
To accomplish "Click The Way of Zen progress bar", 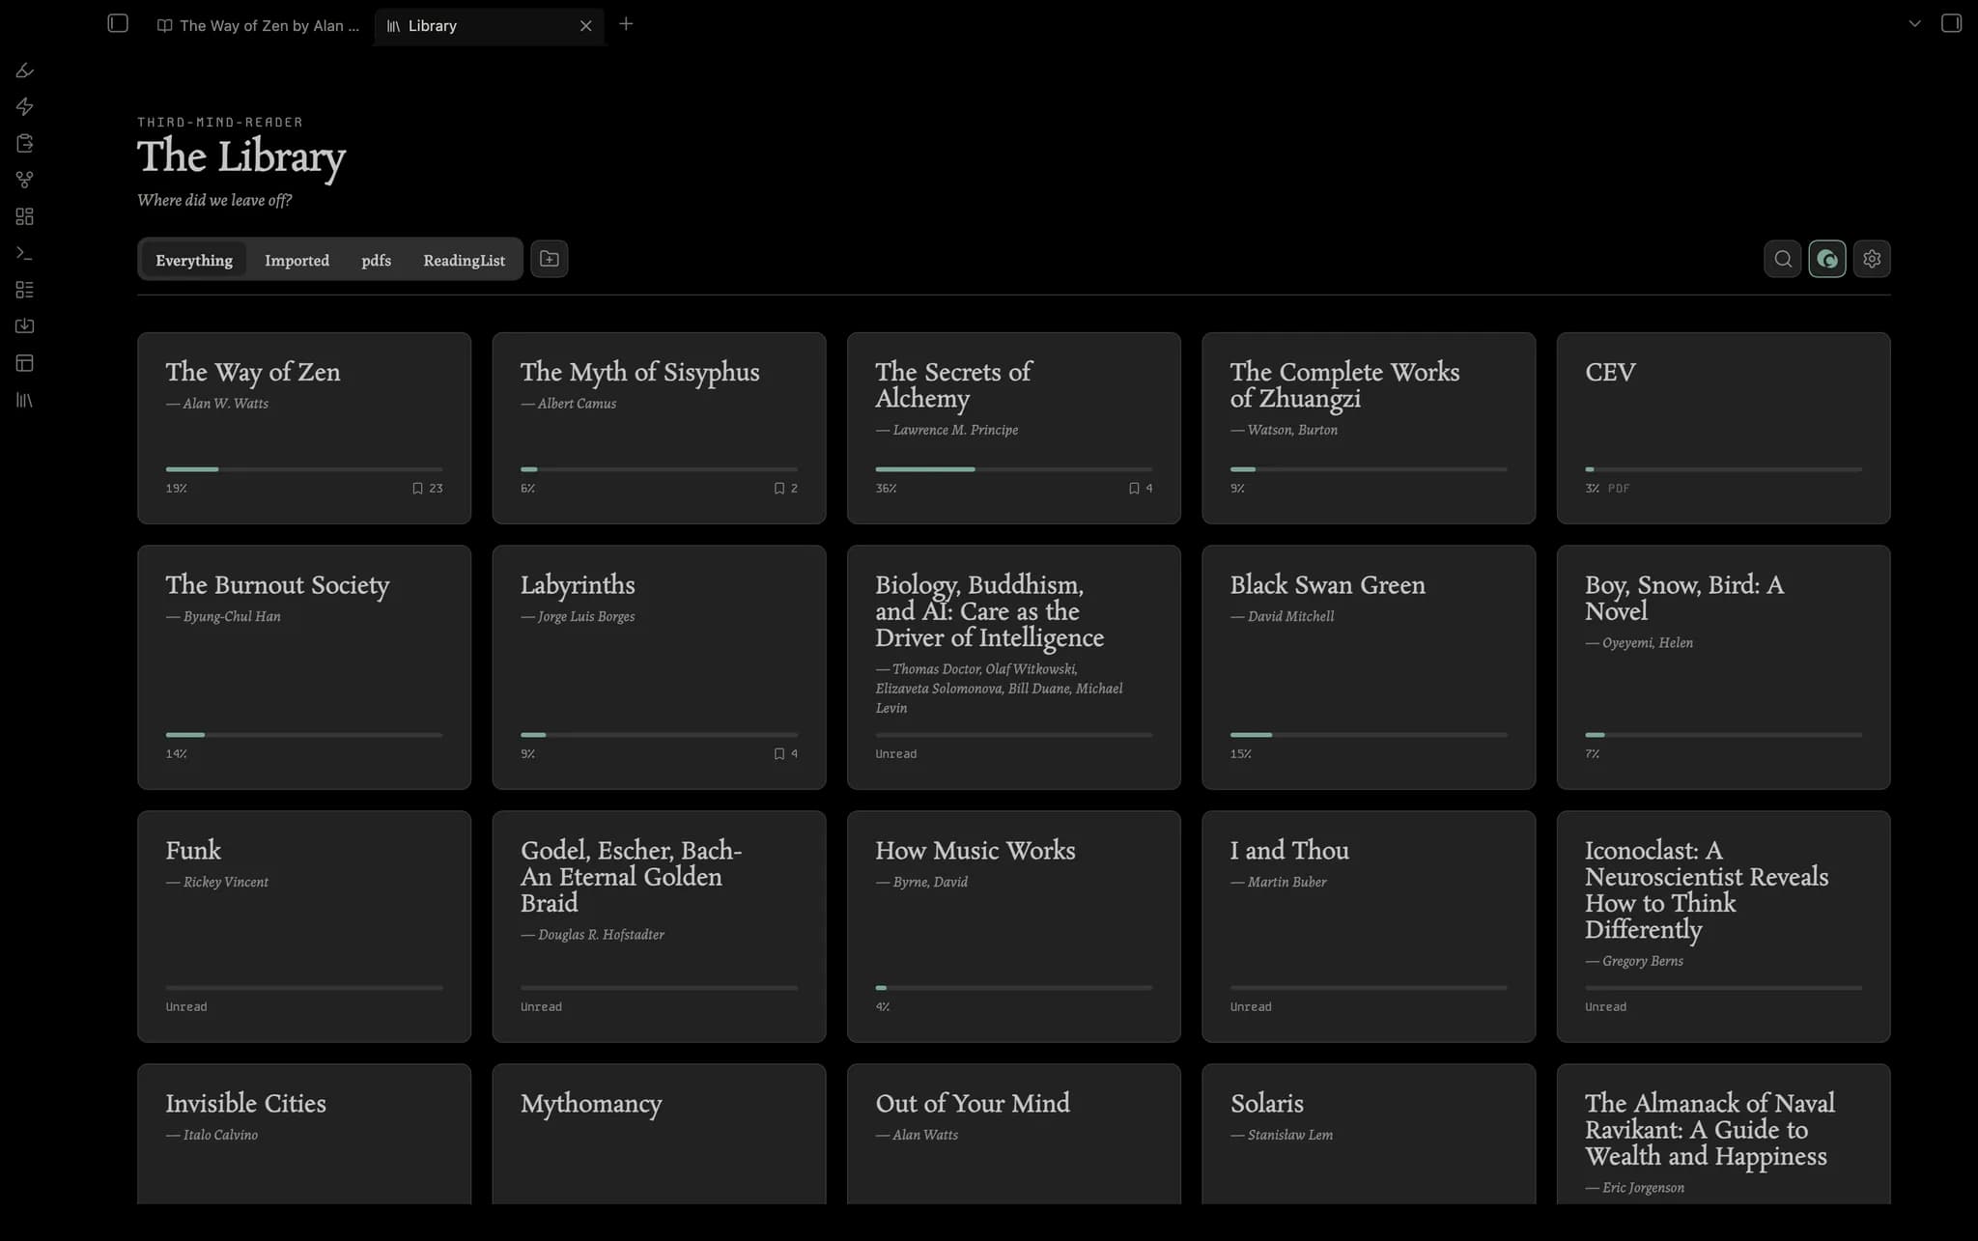I will [304, 469].
